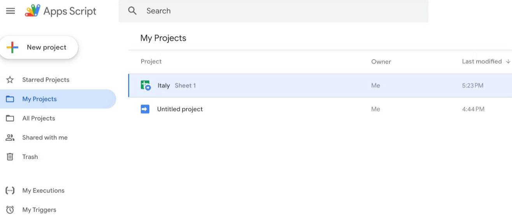Click the My Triggers alarm clock icon
The image size is (512, 217).
[x=10, y=210]
